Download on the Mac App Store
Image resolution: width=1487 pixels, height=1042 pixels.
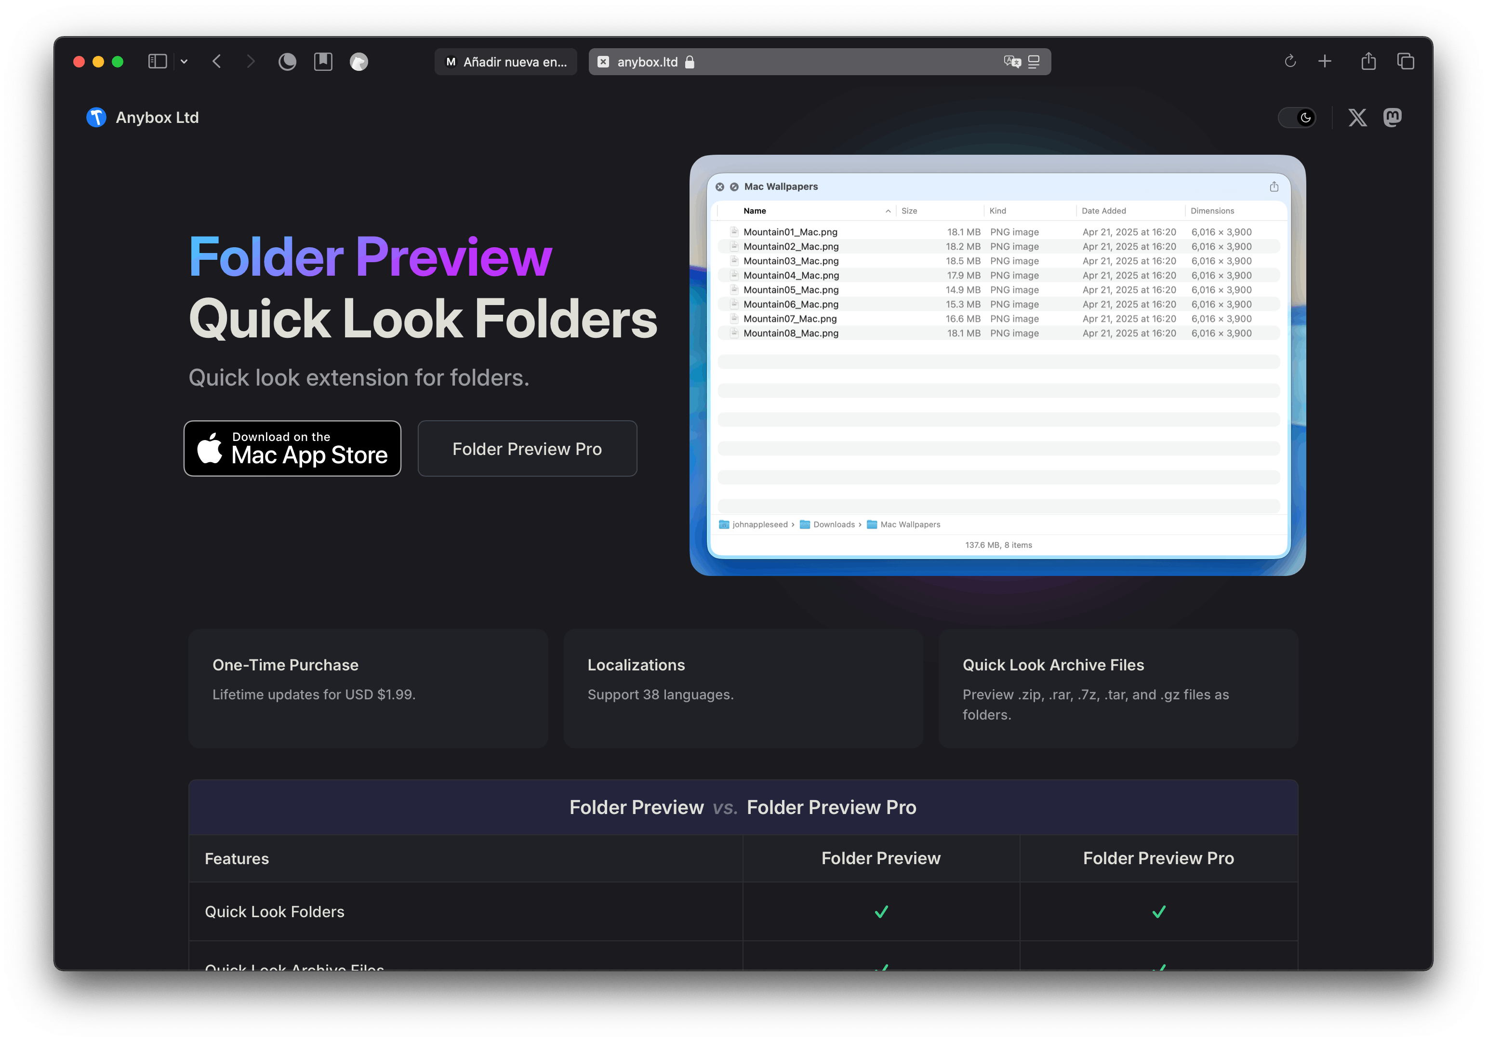[x=293, y=448]
